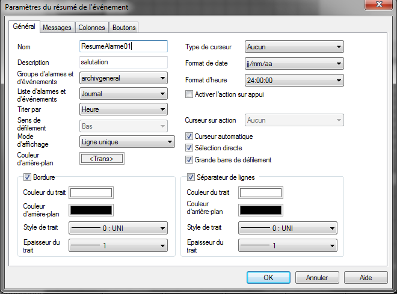Toggle 'Sélection directe' checkbox
Screen dimensions: 397x294
click(189, 148)
